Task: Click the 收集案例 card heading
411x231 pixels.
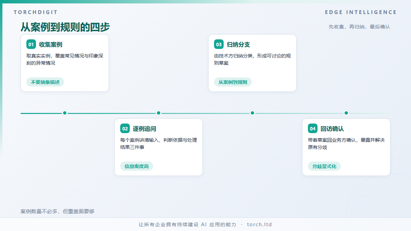Action: (x=51, y=44)
